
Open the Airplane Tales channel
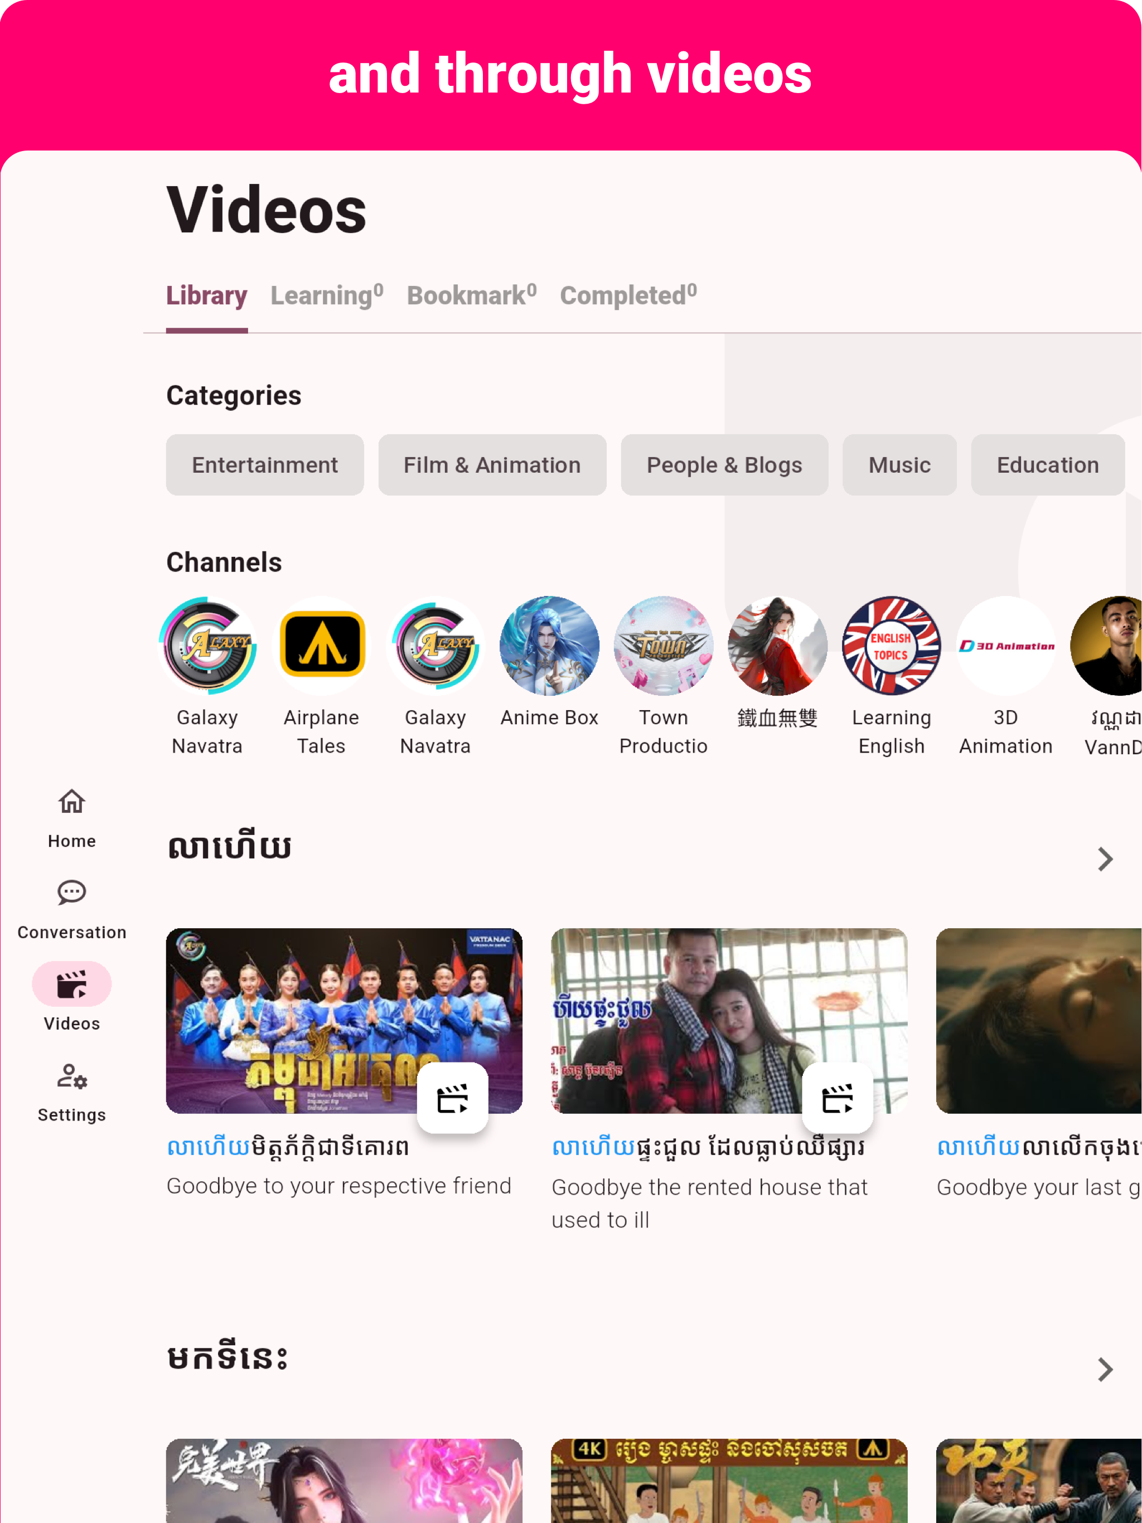pos(322,645)
